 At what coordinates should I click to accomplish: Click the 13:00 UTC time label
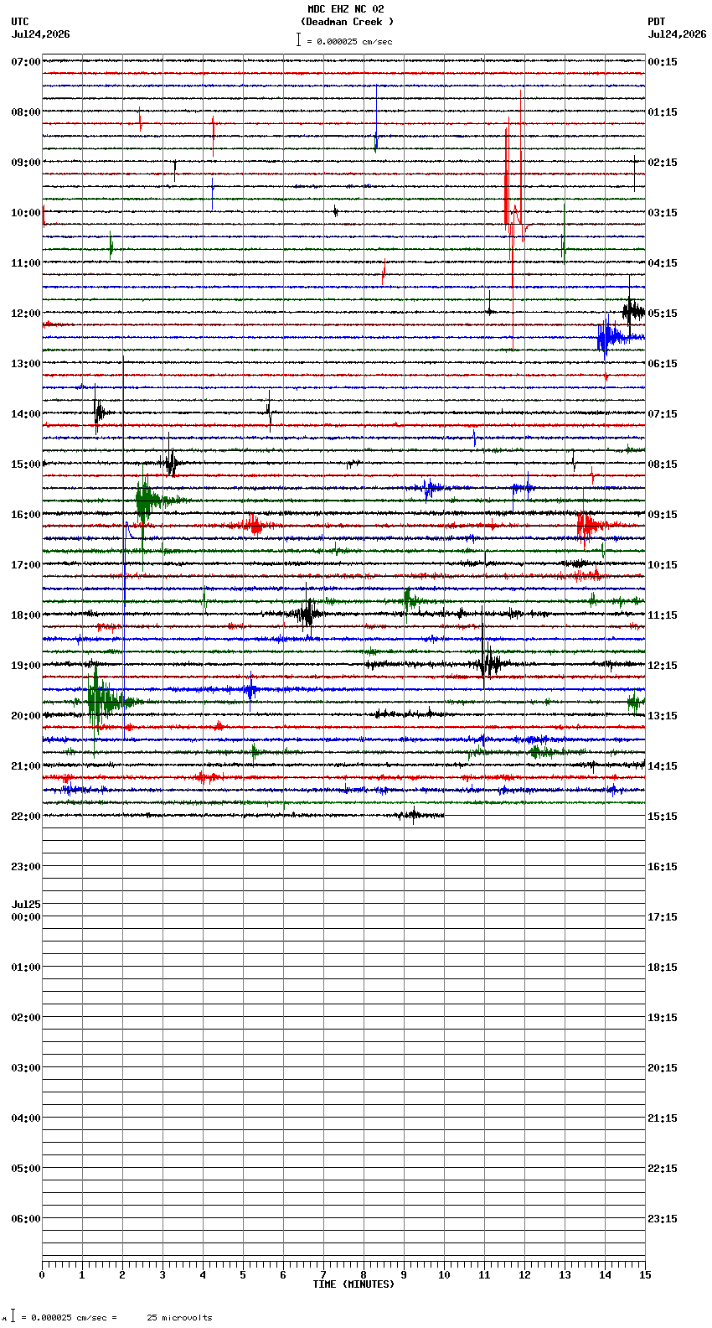click(25, 364)
